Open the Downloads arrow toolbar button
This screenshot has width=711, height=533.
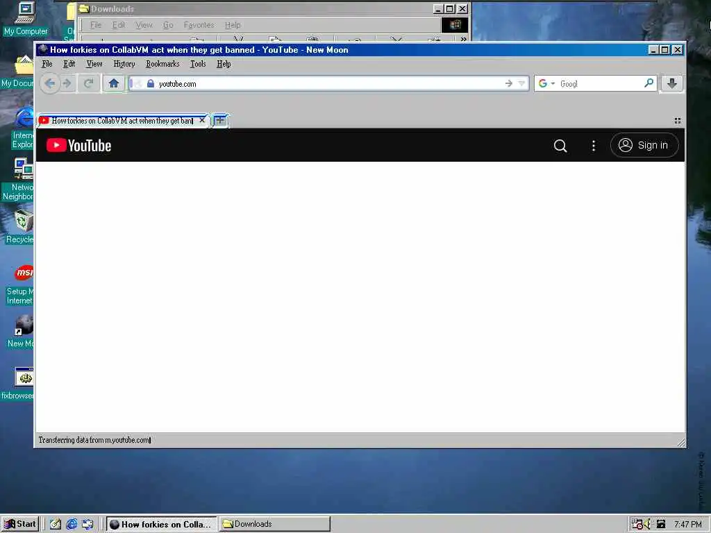pos(672,83)
